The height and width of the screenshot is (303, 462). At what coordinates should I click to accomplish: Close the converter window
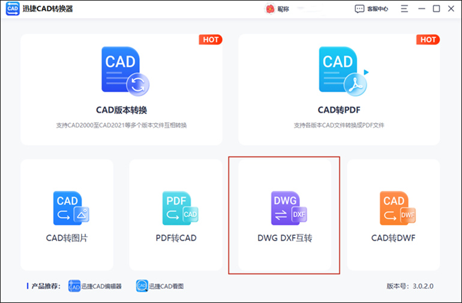(x=451, y=8)
